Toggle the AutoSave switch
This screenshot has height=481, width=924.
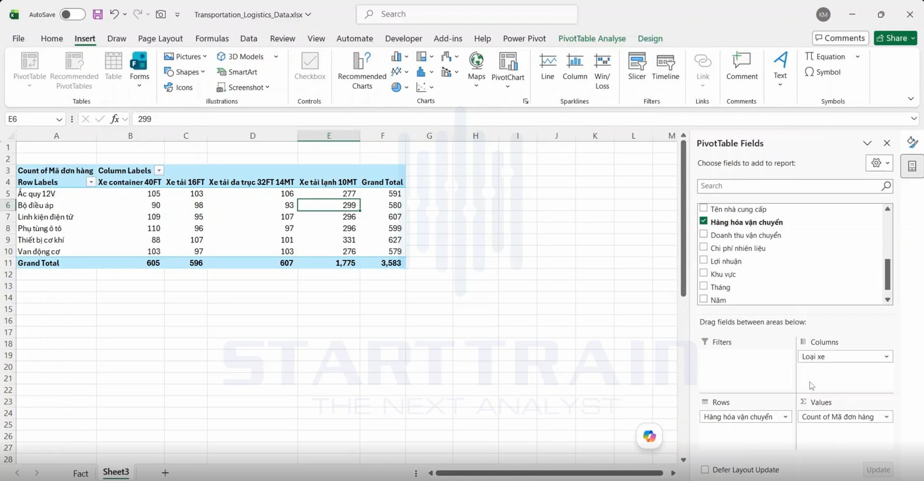click(x=73, y=14)
